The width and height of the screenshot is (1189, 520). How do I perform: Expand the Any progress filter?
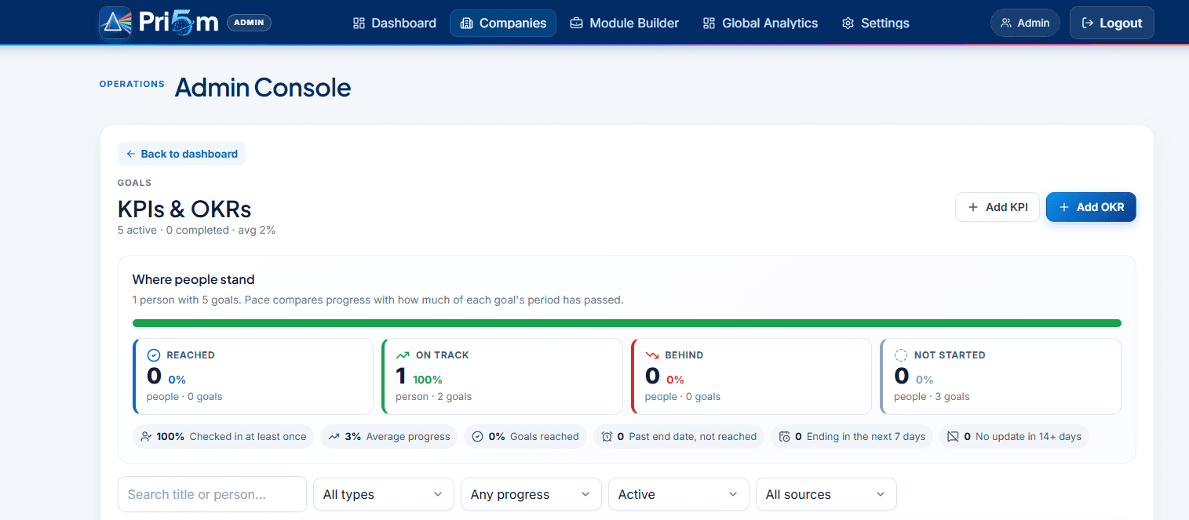click(531, 494)
